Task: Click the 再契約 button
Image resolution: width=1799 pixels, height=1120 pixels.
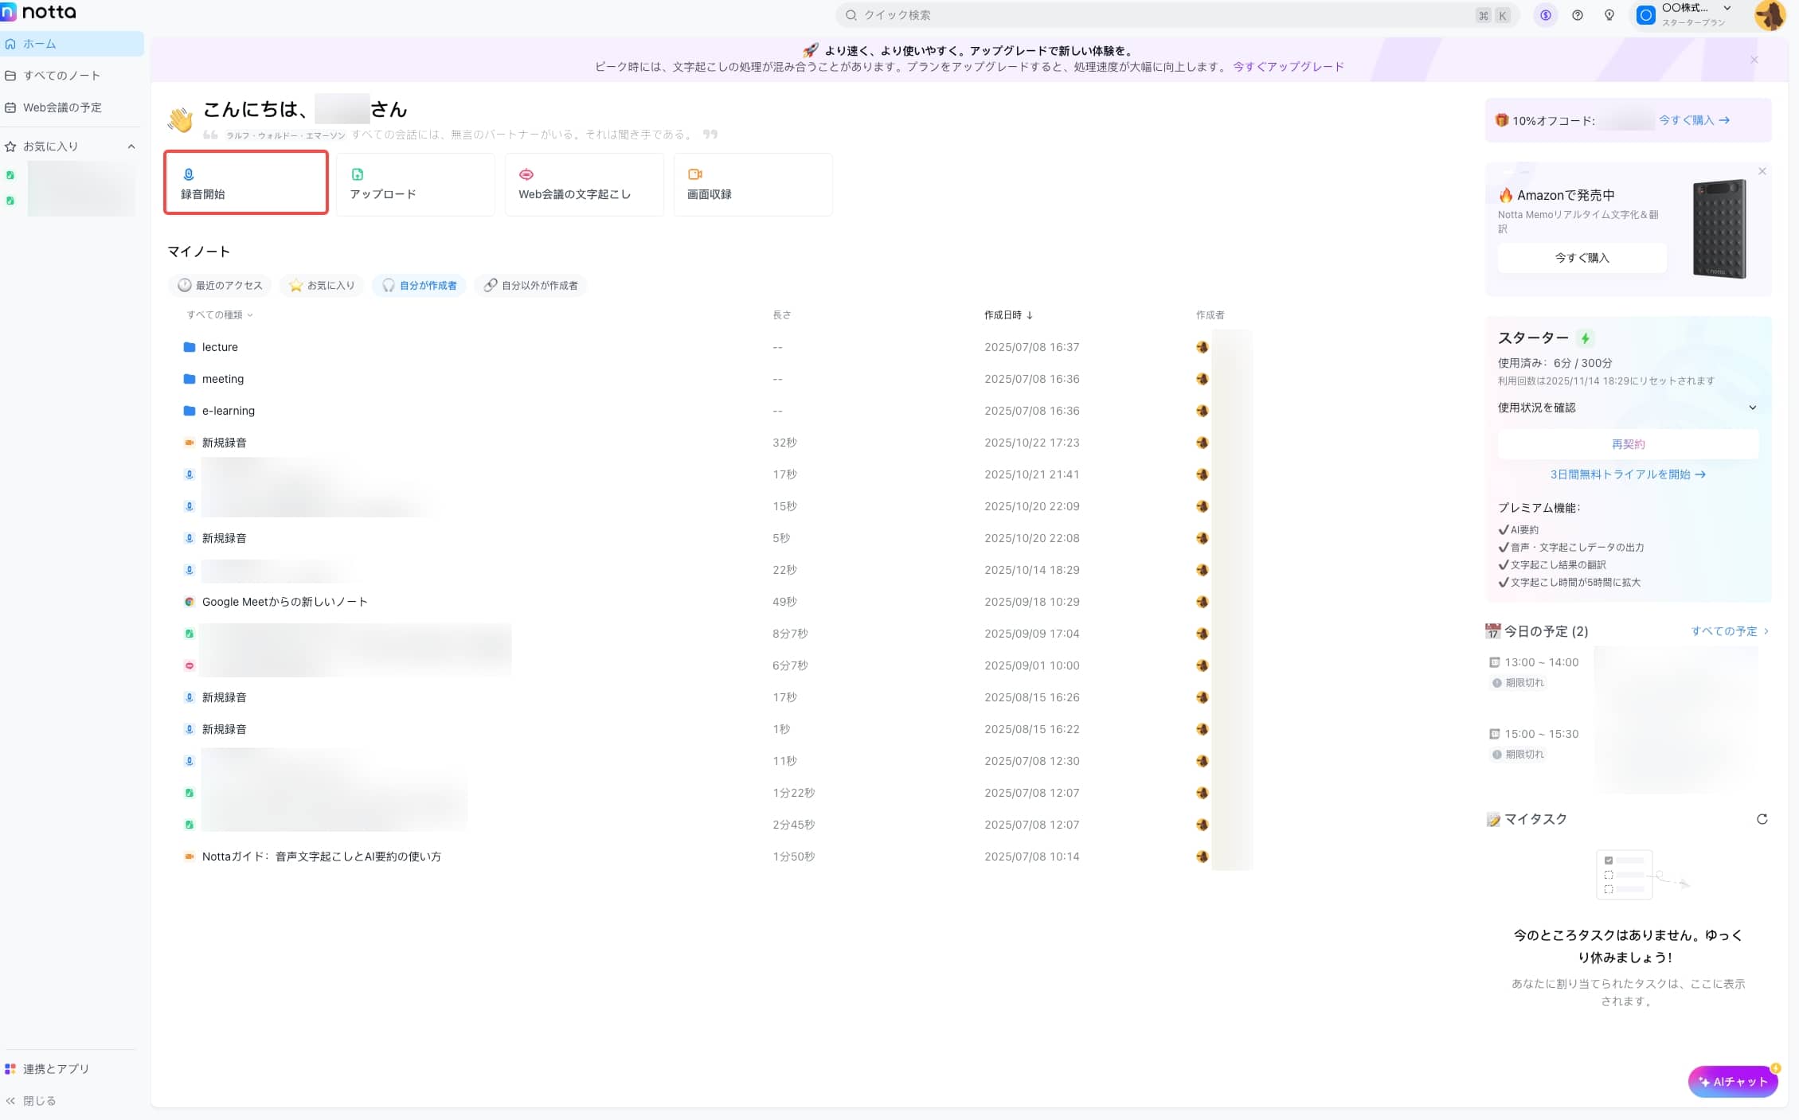Action: [1628, 444]
